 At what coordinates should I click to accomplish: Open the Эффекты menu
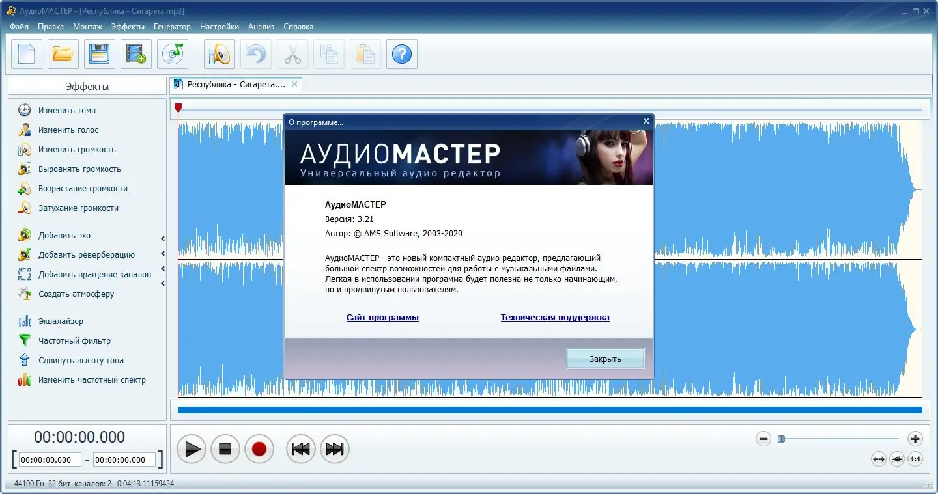pos(128,27)
